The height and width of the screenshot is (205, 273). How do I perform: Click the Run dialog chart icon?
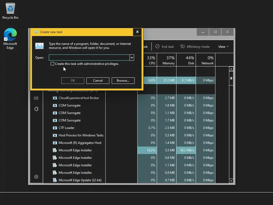coord(39,46)
